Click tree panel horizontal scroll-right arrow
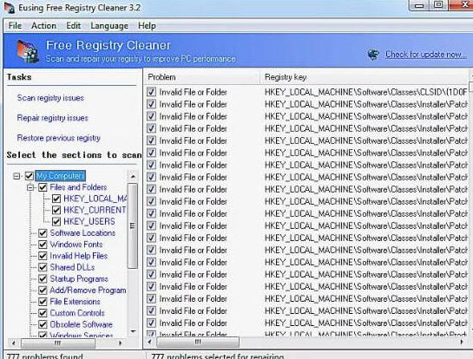Image resolution: width=473 pixels, height=359 pixels. coord(120,343)
